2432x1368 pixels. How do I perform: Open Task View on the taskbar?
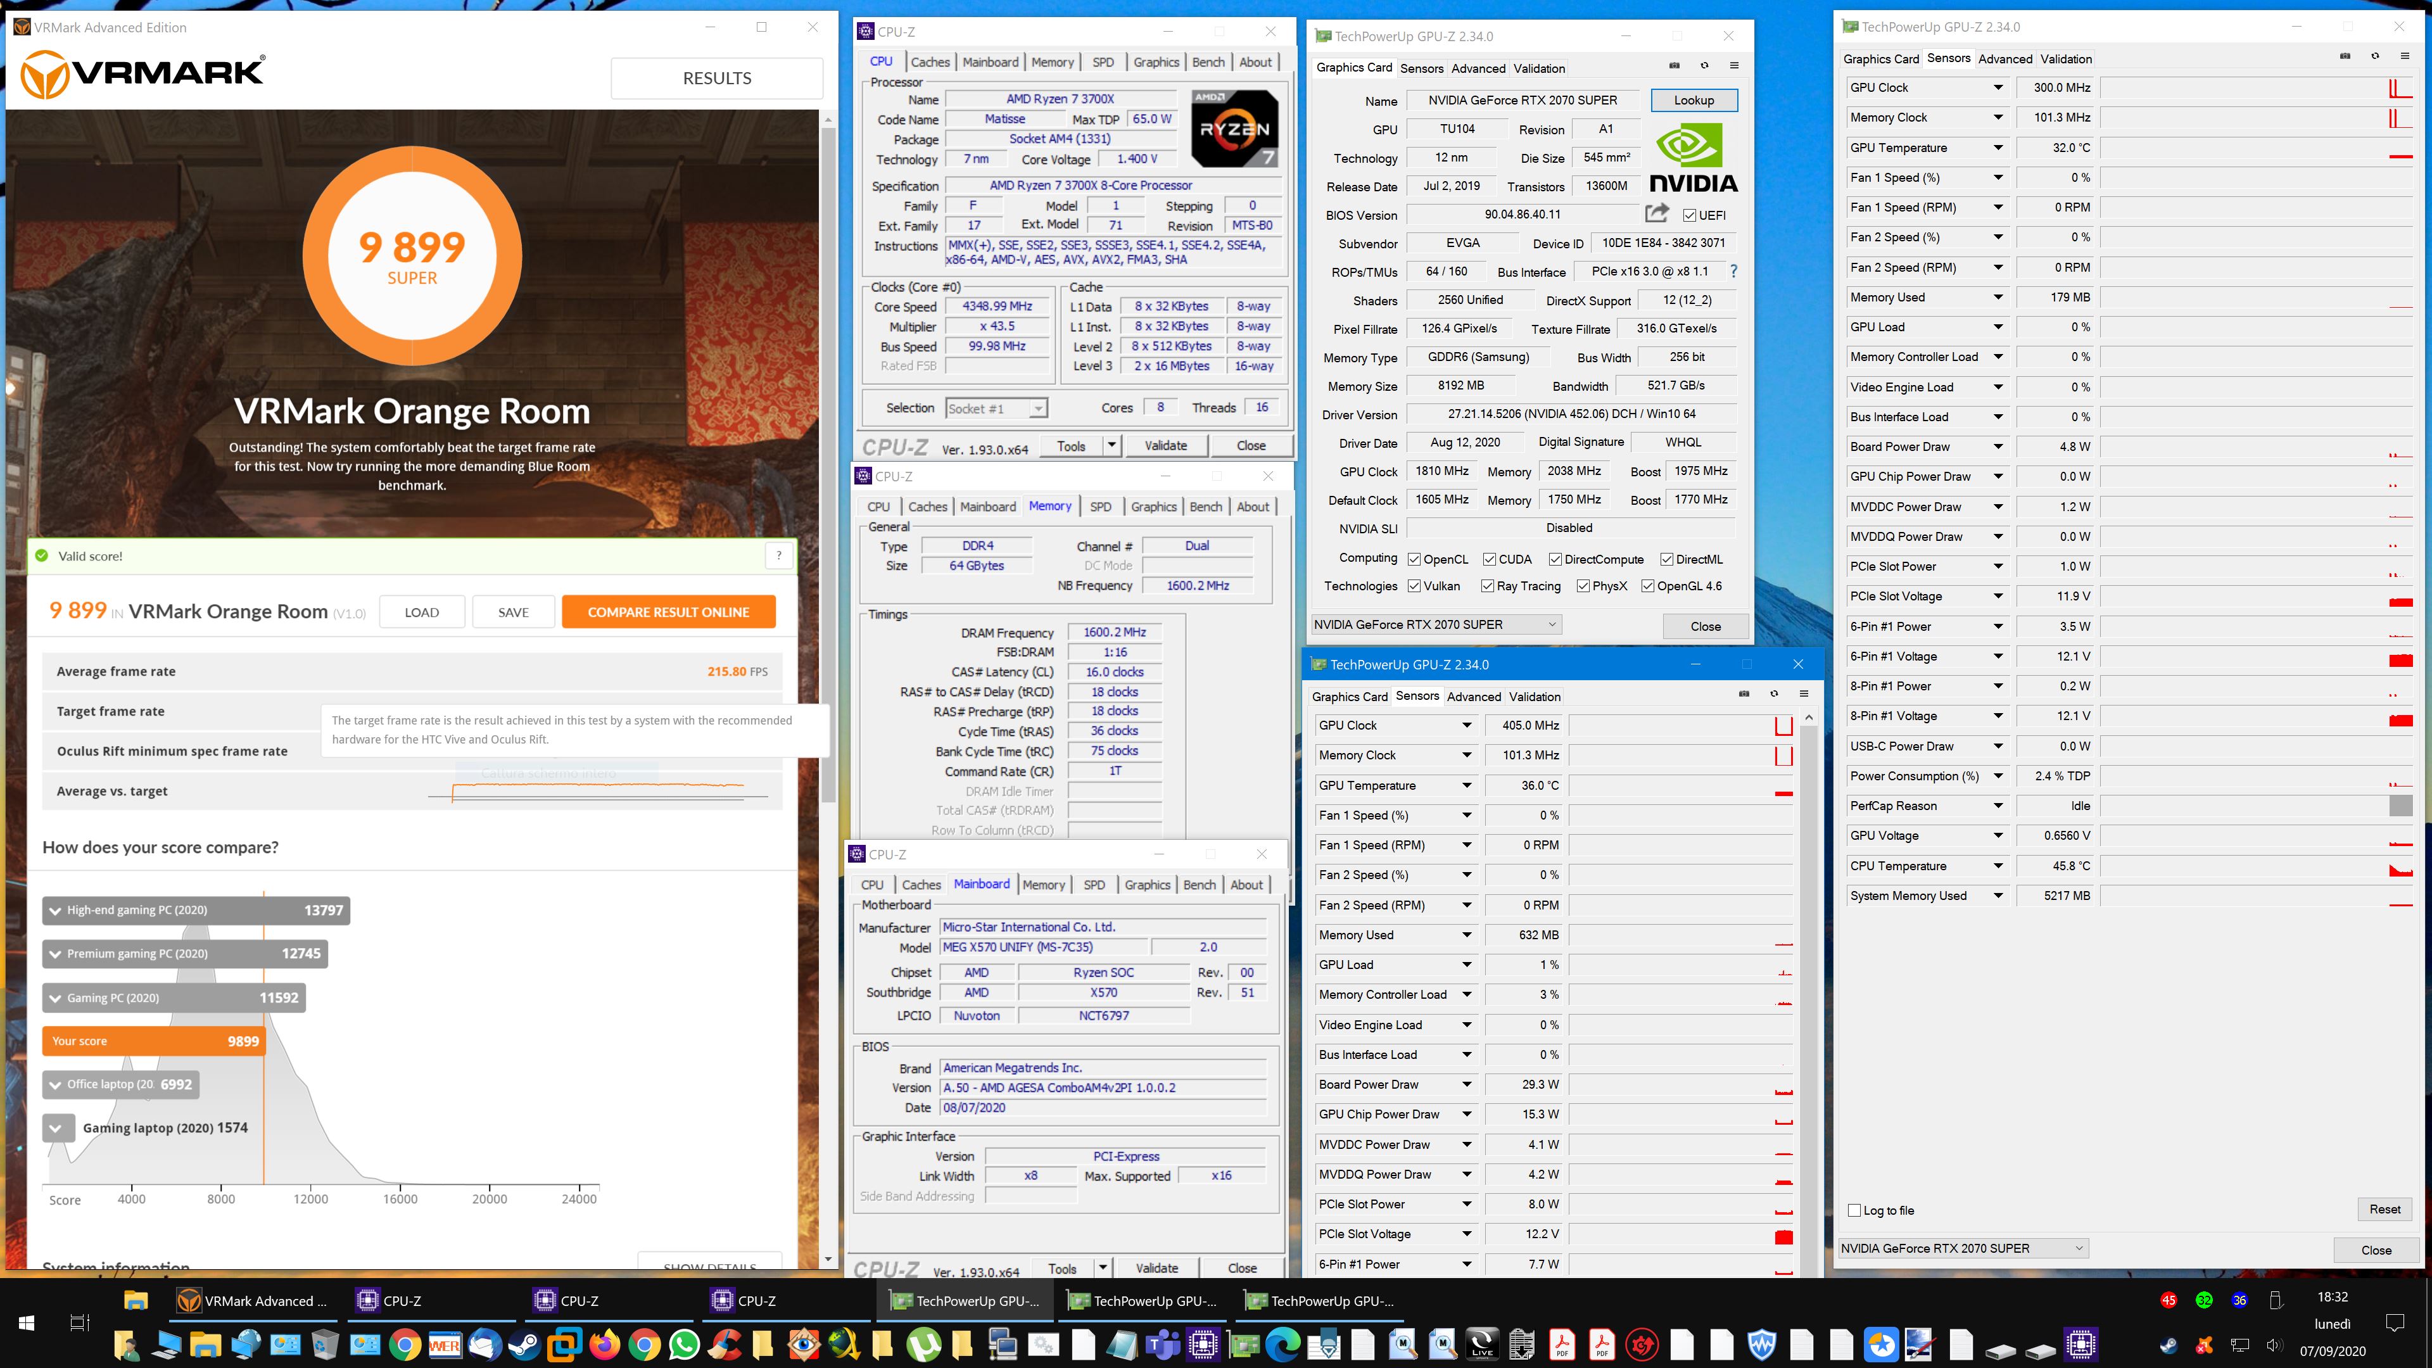[x=80, y=1322]
